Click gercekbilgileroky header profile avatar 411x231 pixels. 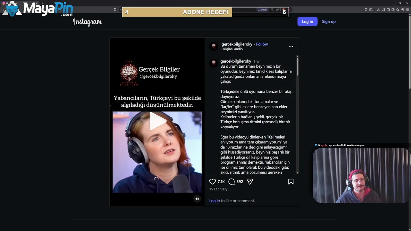[x=214, y=46]
